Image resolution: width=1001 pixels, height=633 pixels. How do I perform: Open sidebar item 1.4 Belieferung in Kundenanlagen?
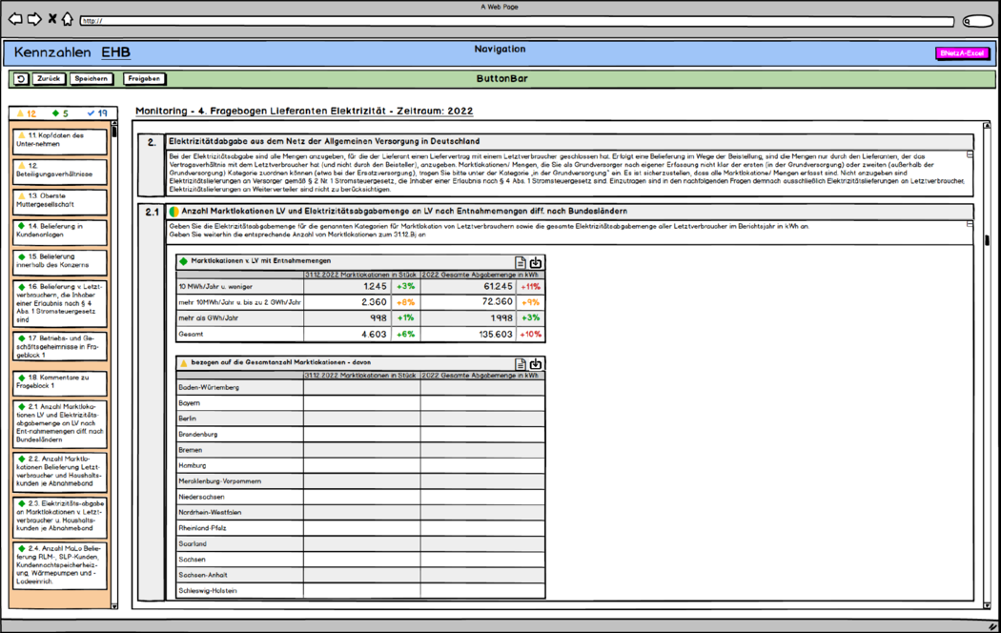click(x=60, y=232)
